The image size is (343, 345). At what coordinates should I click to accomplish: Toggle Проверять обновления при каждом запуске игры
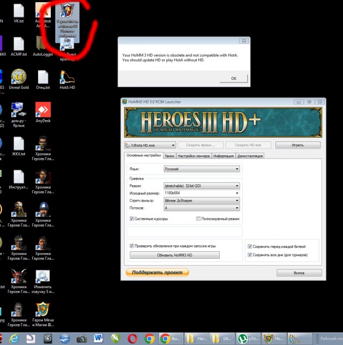[x=132, y=246]
